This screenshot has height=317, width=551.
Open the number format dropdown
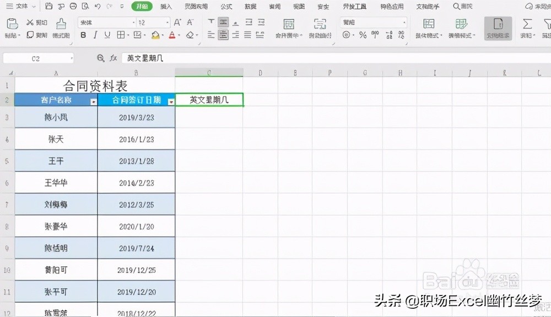404,23
